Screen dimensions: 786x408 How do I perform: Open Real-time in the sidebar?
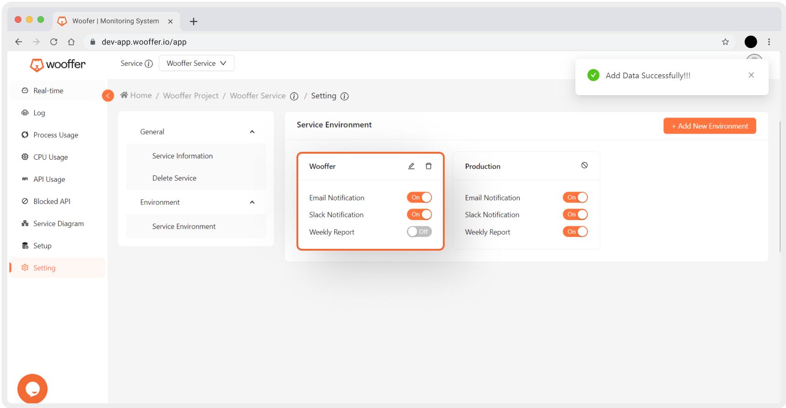pos(58,91)
